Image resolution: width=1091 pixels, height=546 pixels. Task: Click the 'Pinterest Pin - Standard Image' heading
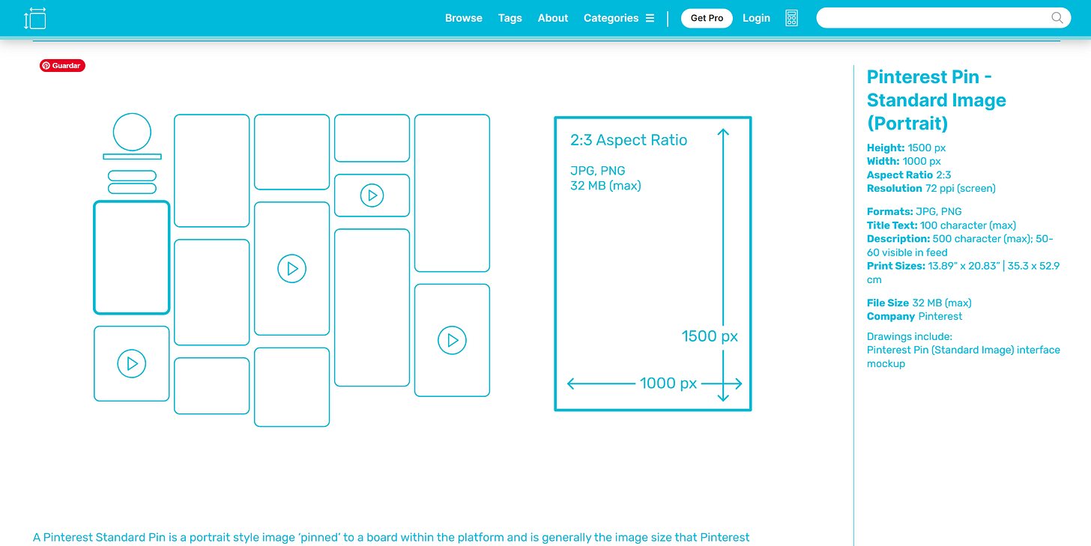[937, 100]
